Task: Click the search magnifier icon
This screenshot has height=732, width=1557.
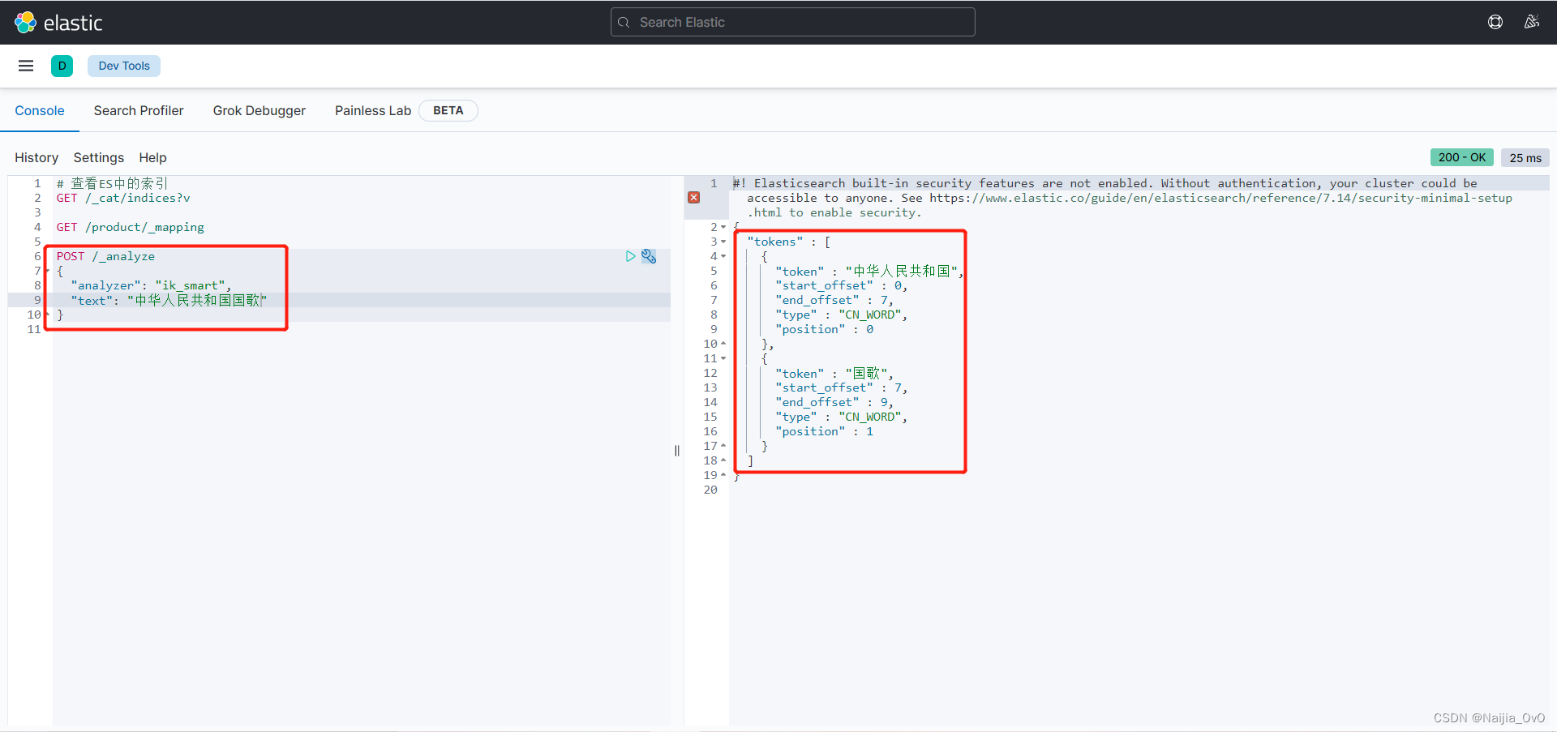Action: point(624,22)
